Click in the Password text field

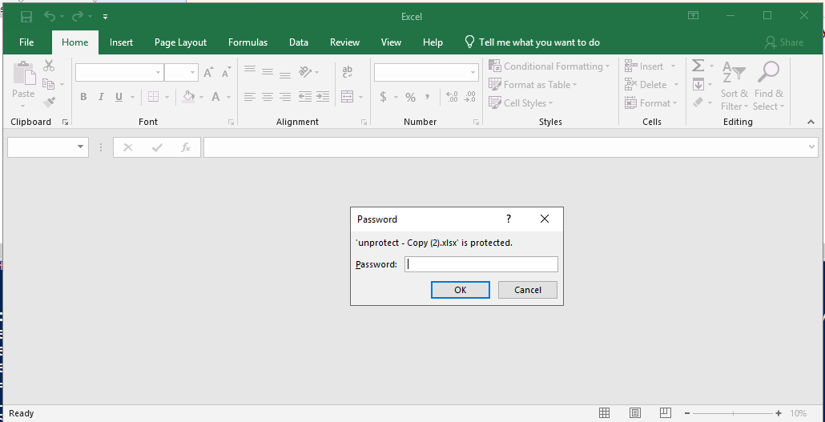481,264
